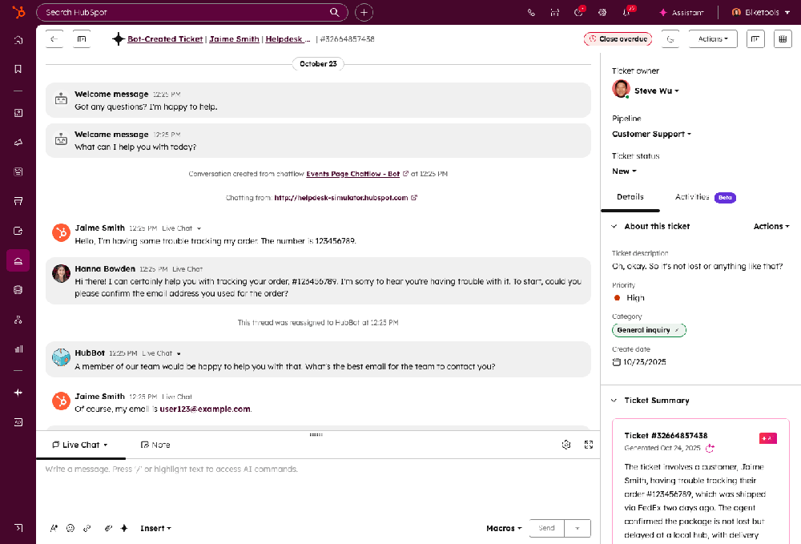Expand the composer to full screen
Screen dimensions: 801x544
coord(589,445)
